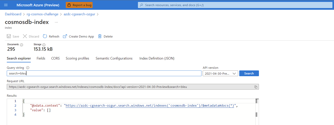Click the Refresh toolbar icon
The image size is (334, 125).
tap(45, 36)
